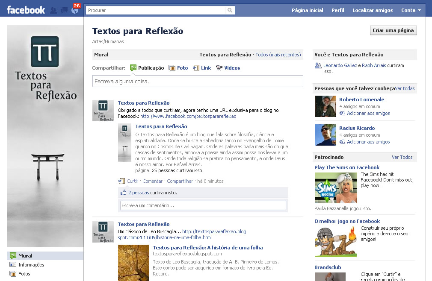Image resolution: width=432 pixels, height=281 pixels.
Task: Click Raph Arrais name link
Action: (x=374, y=65)
